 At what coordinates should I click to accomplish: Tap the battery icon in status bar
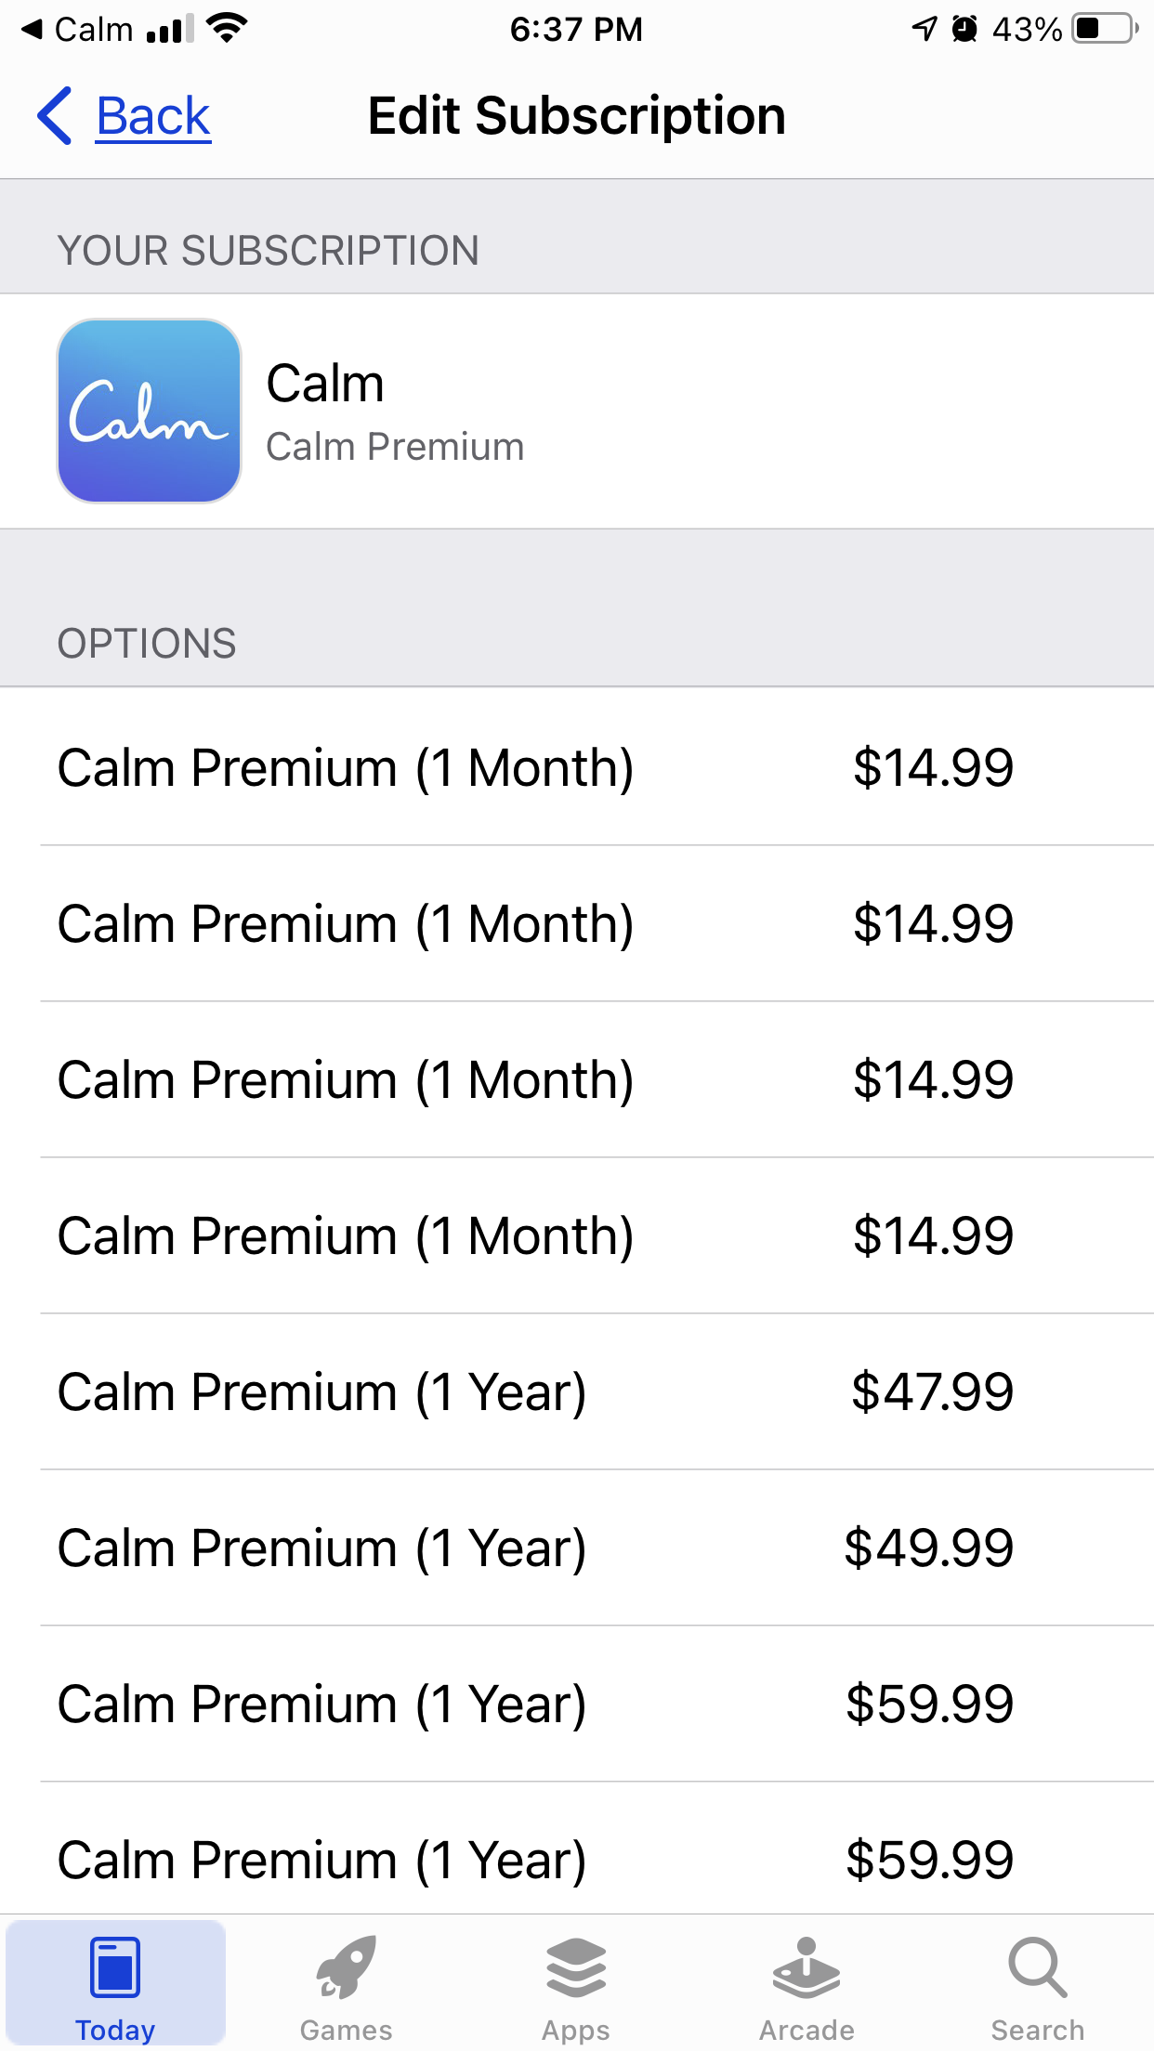click(x=1104, y=29)
